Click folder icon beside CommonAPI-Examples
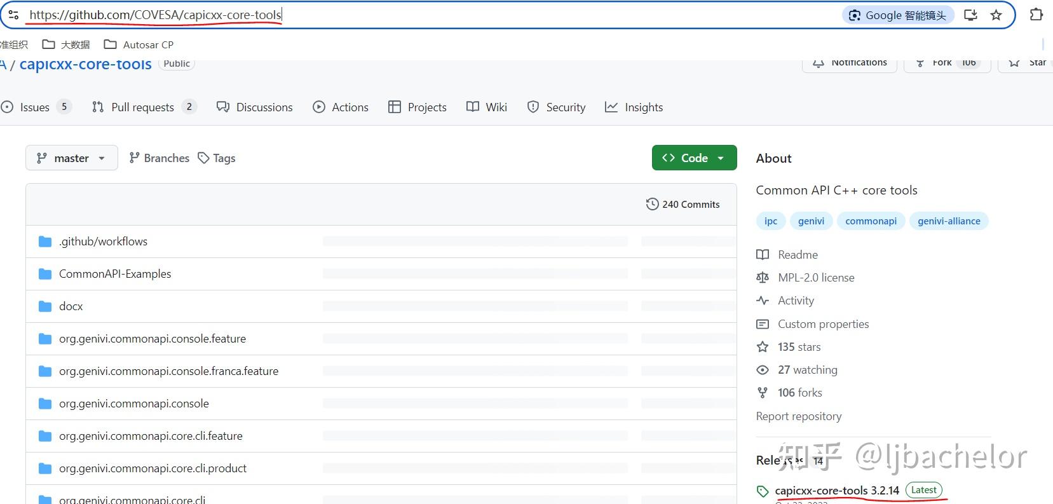The width and height of the screenshot is (1053, 504). coord(44,274)
